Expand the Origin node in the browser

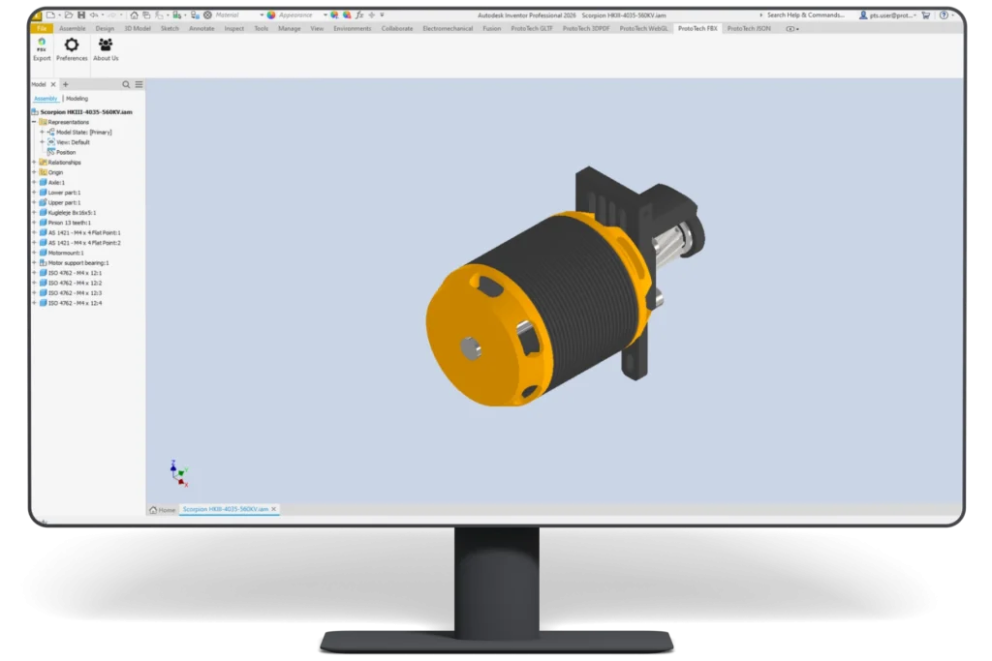33,172
